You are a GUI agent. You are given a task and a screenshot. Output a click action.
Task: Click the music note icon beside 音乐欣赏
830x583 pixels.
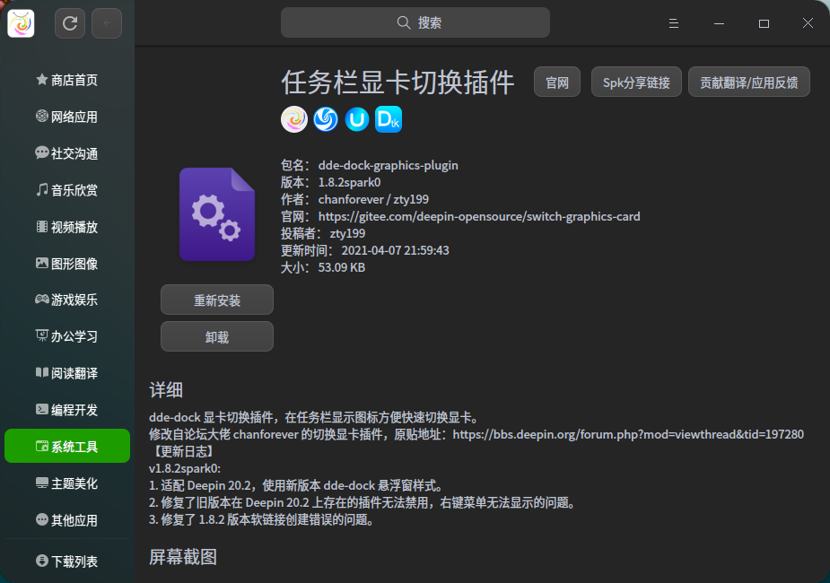pyautogui.click(x=42, y=189)
